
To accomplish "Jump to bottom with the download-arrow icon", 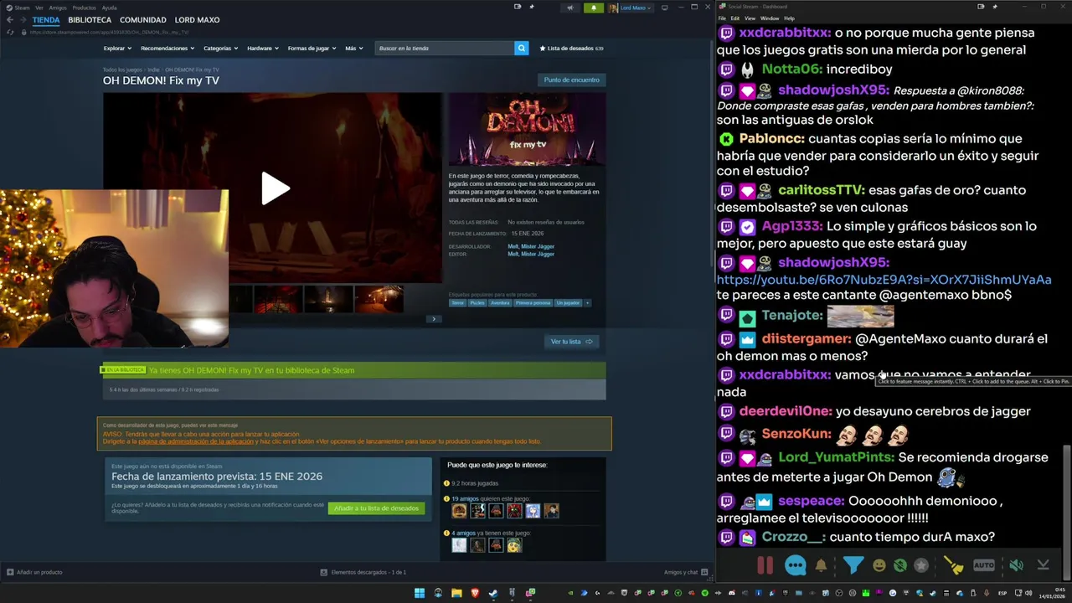I will [x=1043, y=565].
